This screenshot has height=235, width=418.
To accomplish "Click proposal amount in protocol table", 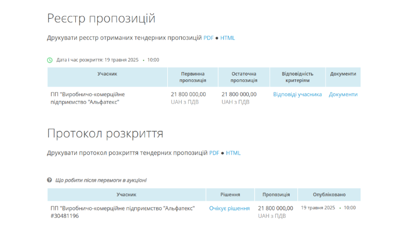I will (x=275, y=208).
